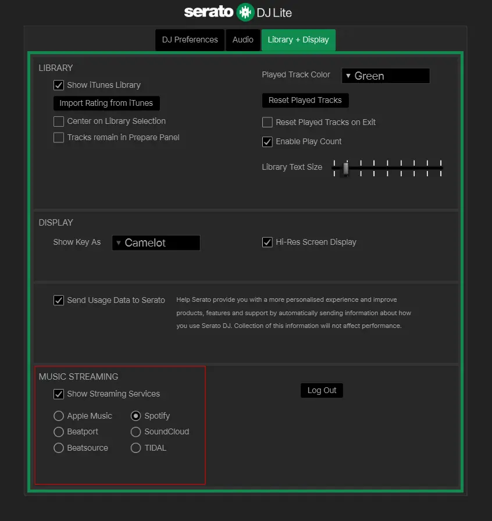Image resolution: width=492 pixels, height=521 pixels.
Task: Click the Played Track Color label
Action: [x=296, y=75]
